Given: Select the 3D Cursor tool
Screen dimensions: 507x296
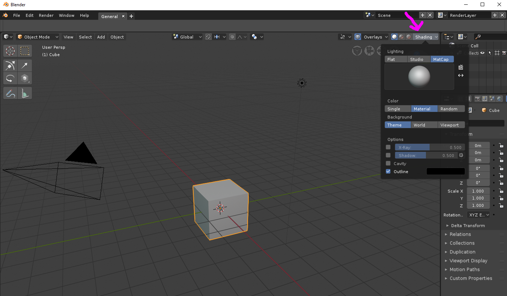Looking at the screenshot, I should click(x=11, y=51).
